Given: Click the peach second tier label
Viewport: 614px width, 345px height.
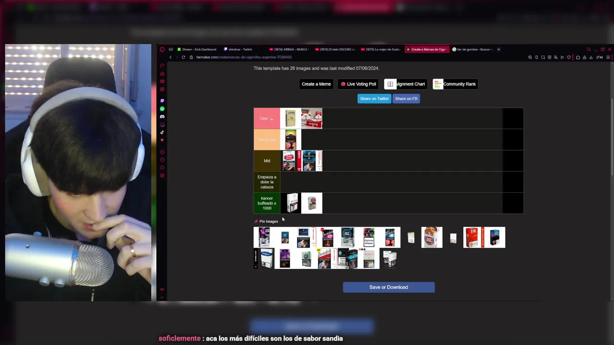Looking at the screenshot, I should (267, 139).
